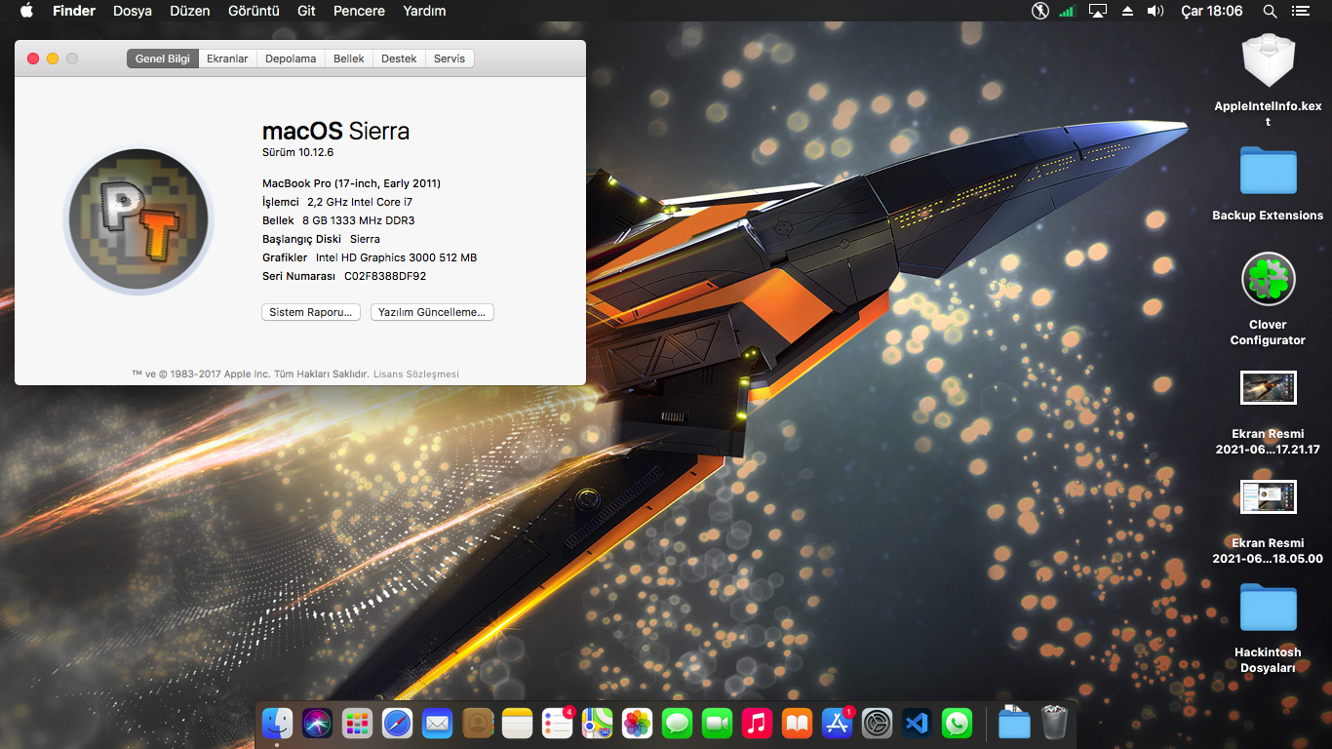Switch to the Depolama tab

click(291, 59)
